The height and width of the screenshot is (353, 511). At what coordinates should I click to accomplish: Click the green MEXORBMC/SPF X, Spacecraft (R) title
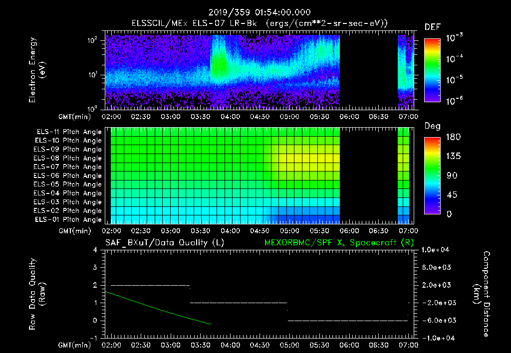coord(339,243)
